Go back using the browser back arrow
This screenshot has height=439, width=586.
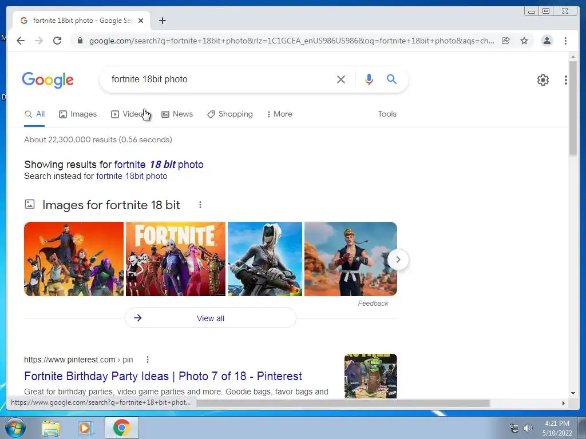(21, 41)
